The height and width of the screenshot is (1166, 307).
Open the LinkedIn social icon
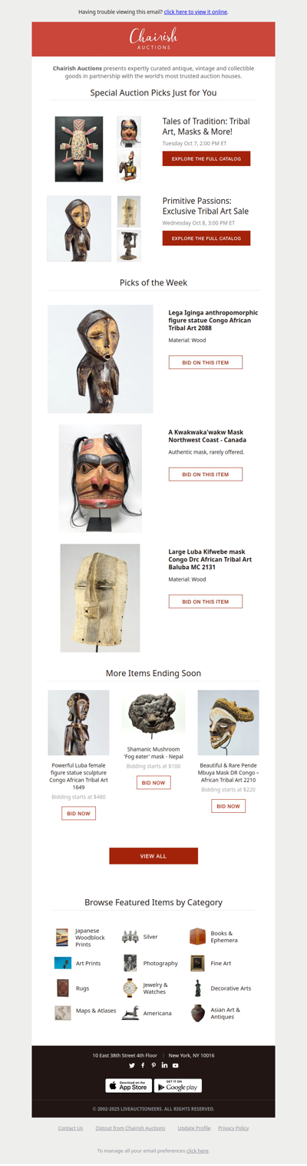point(164,1065)
